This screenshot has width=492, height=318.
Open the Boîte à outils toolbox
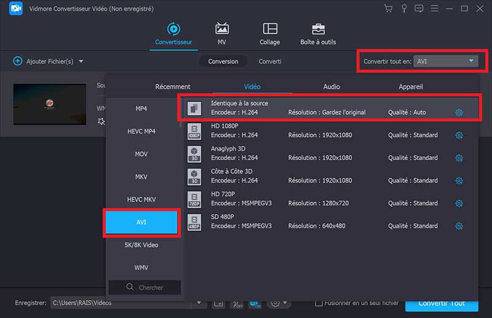318,34
